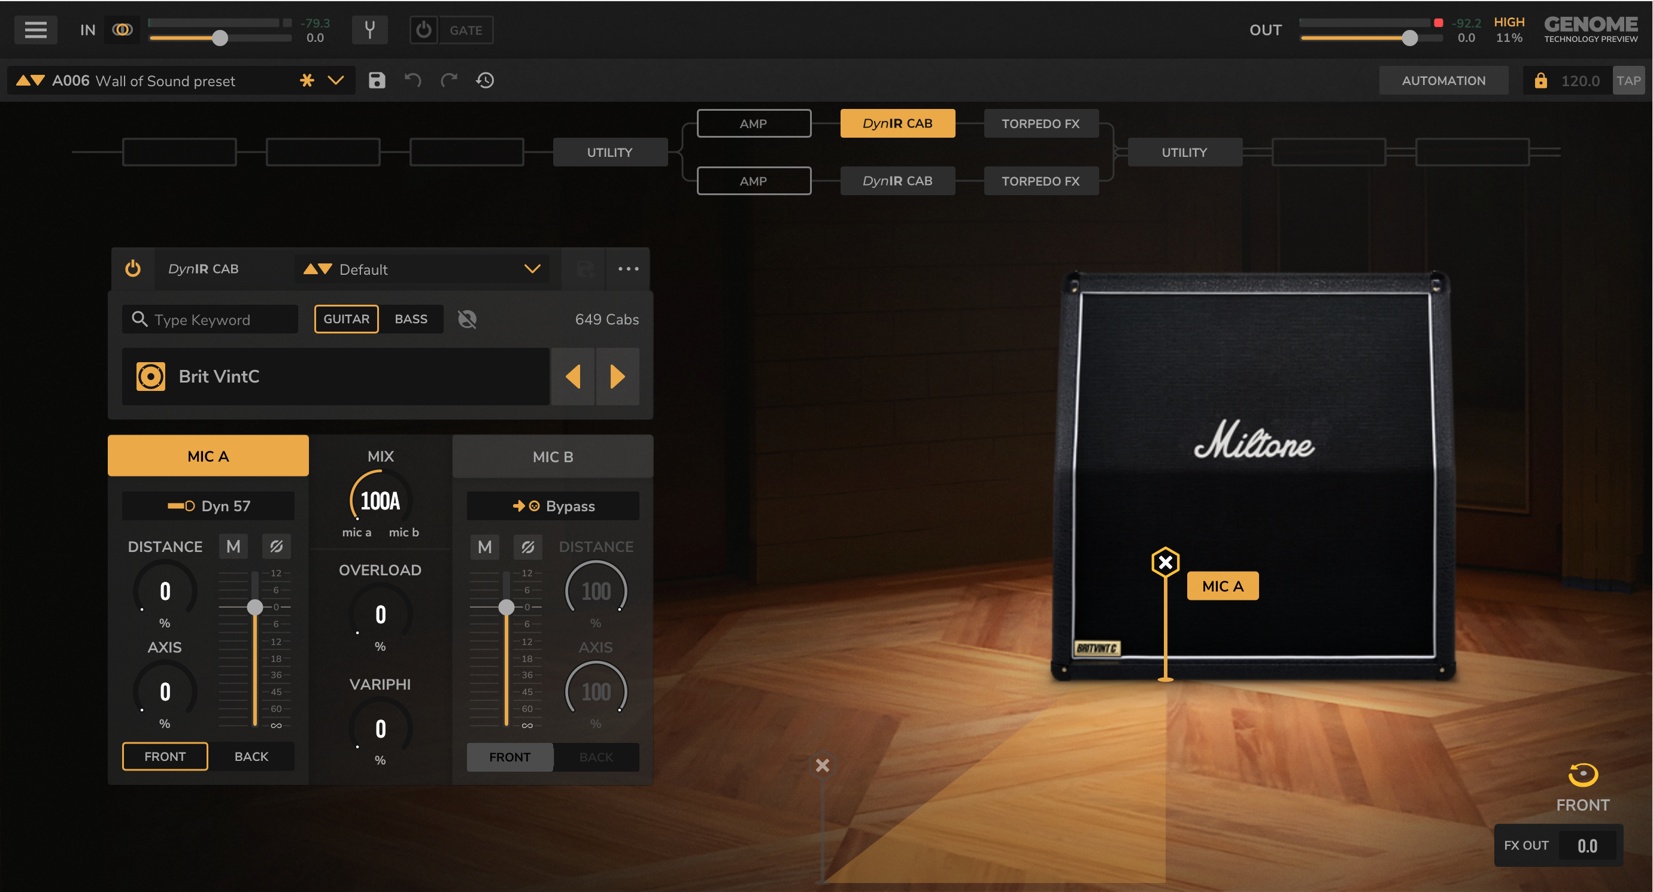Select the left UTILITY block
Viewport: 1653px width, 892px height.
609,152
